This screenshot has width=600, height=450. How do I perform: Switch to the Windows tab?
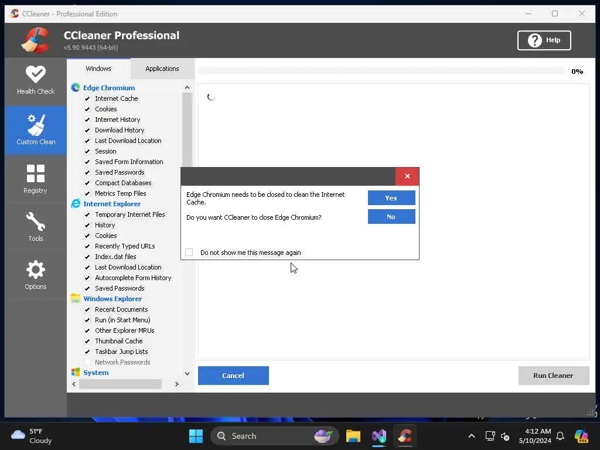98,69
